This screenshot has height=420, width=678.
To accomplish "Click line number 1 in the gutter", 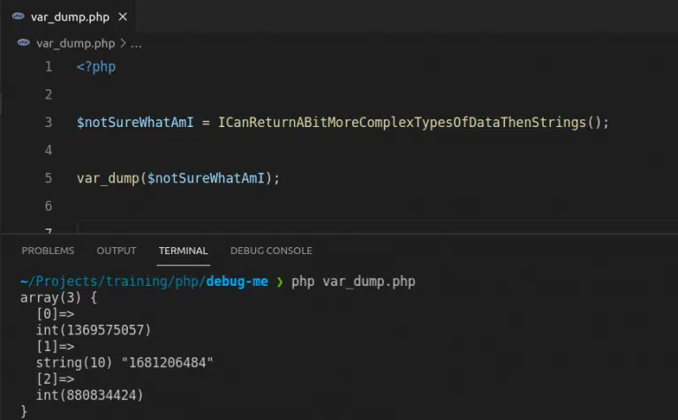I will point(48,67).
